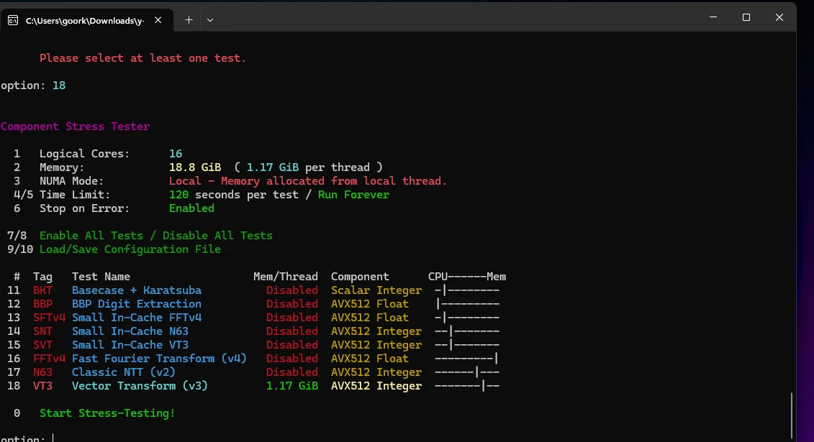Click the 'Small In-Cache FFTv4' test name
The image size is (814, 442).
[137, 318]
